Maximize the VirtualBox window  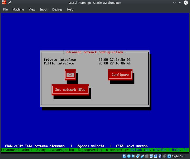click(x=180, y=3)
